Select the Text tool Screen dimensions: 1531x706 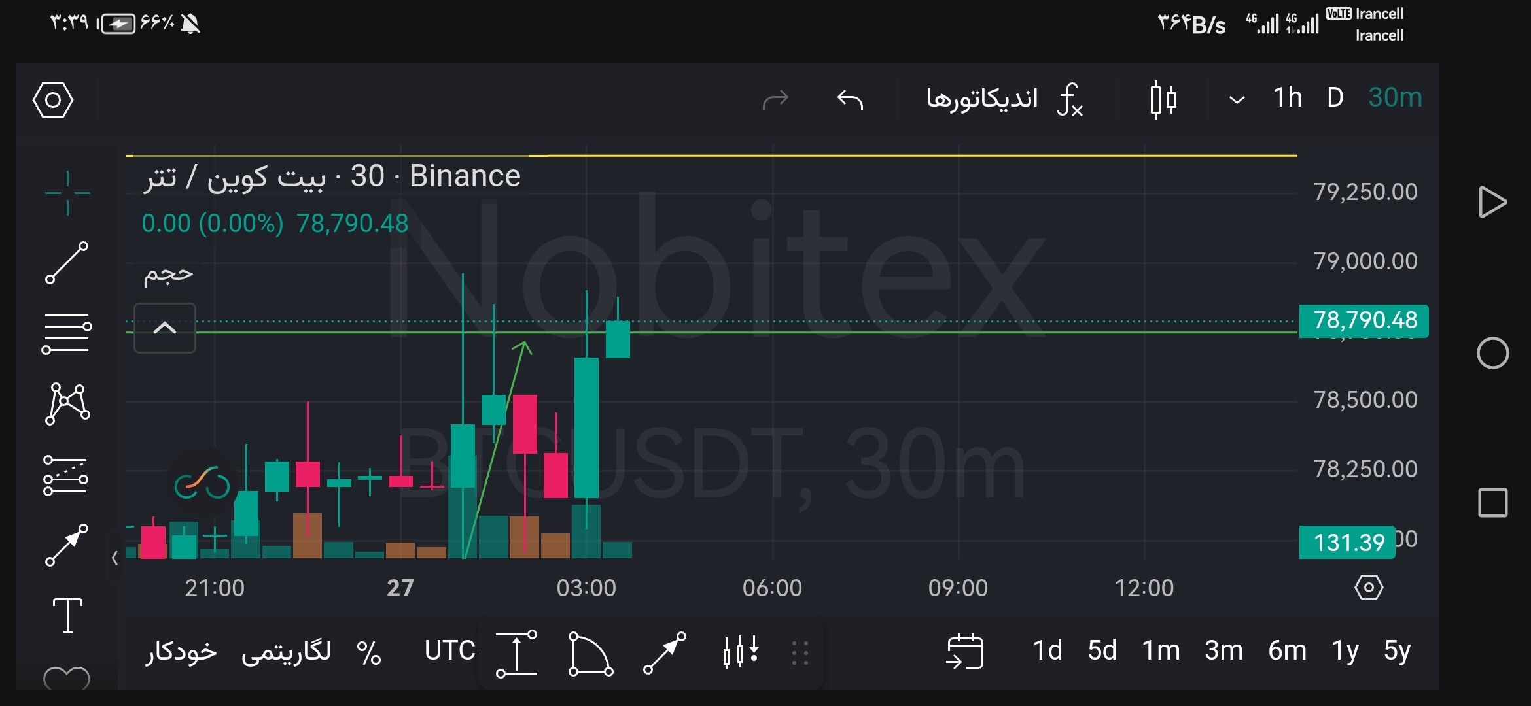coord(67,615)
